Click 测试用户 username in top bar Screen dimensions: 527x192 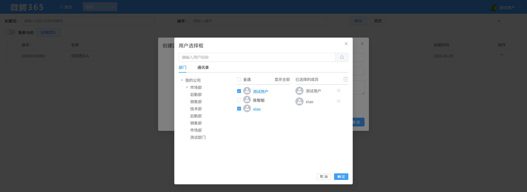tap(507, 8)
